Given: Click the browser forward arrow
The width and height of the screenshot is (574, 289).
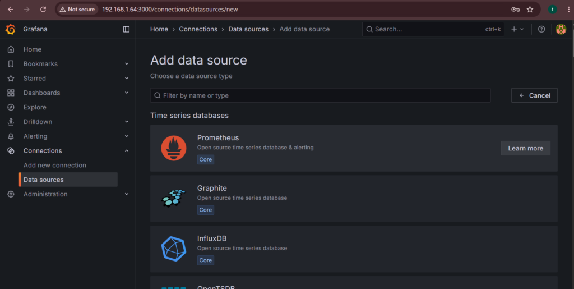Looking at the screenshot, I should (x=27, y=10).
